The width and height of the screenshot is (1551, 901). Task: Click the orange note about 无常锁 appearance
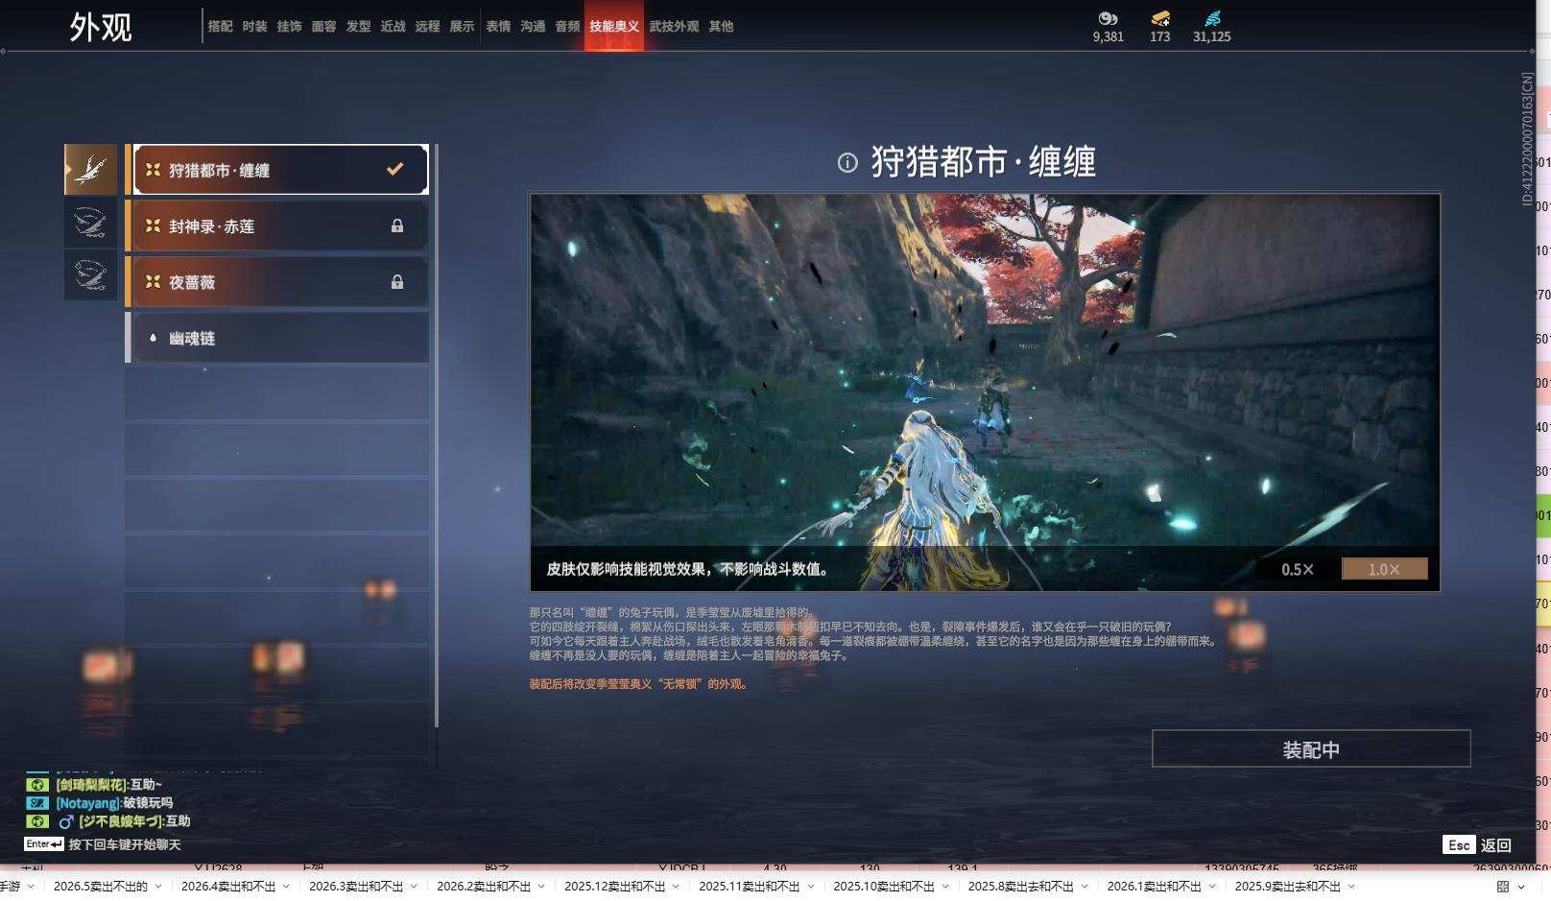coord(639,684)
